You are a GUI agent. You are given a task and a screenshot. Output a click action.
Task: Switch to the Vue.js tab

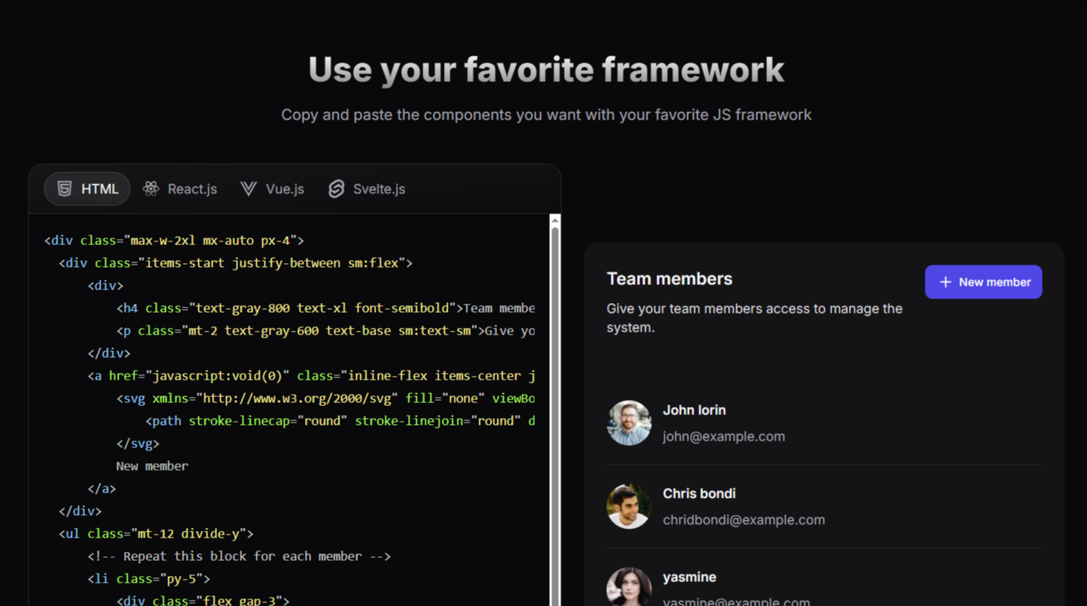tap(272, 189)
